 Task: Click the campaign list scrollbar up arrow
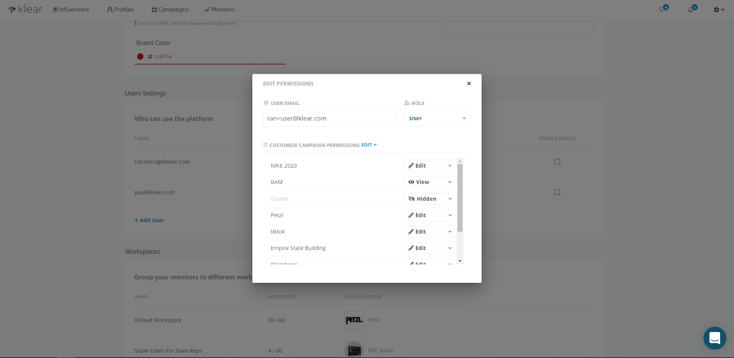click(460, 161)
